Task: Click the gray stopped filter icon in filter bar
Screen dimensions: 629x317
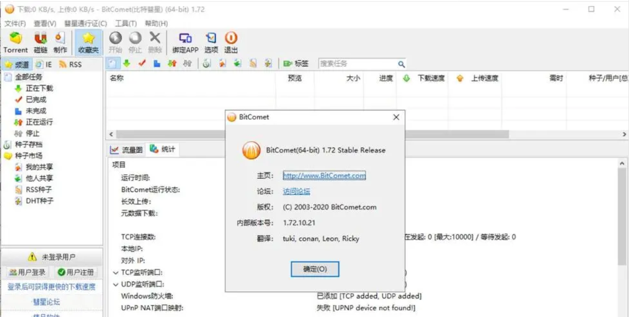Action: [188, 63]
